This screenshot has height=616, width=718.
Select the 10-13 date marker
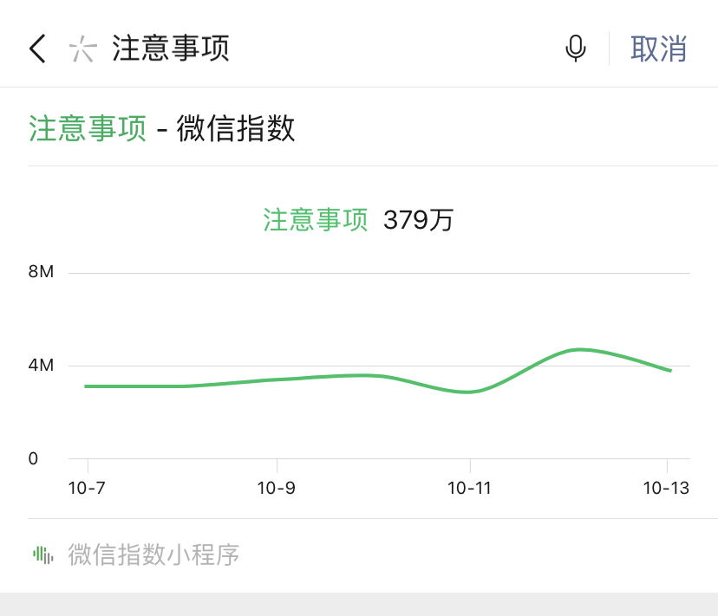[666, 489]
